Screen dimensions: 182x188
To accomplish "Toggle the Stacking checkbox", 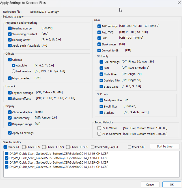I will click(x=101, y=113).
